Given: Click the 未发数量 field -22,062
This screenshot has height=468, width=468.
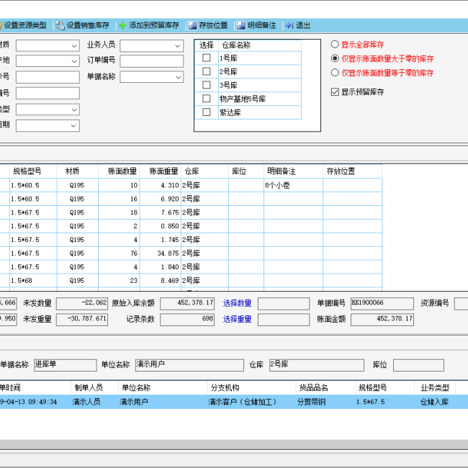Looking at the screenshot, I should click(x=82, y=304).
